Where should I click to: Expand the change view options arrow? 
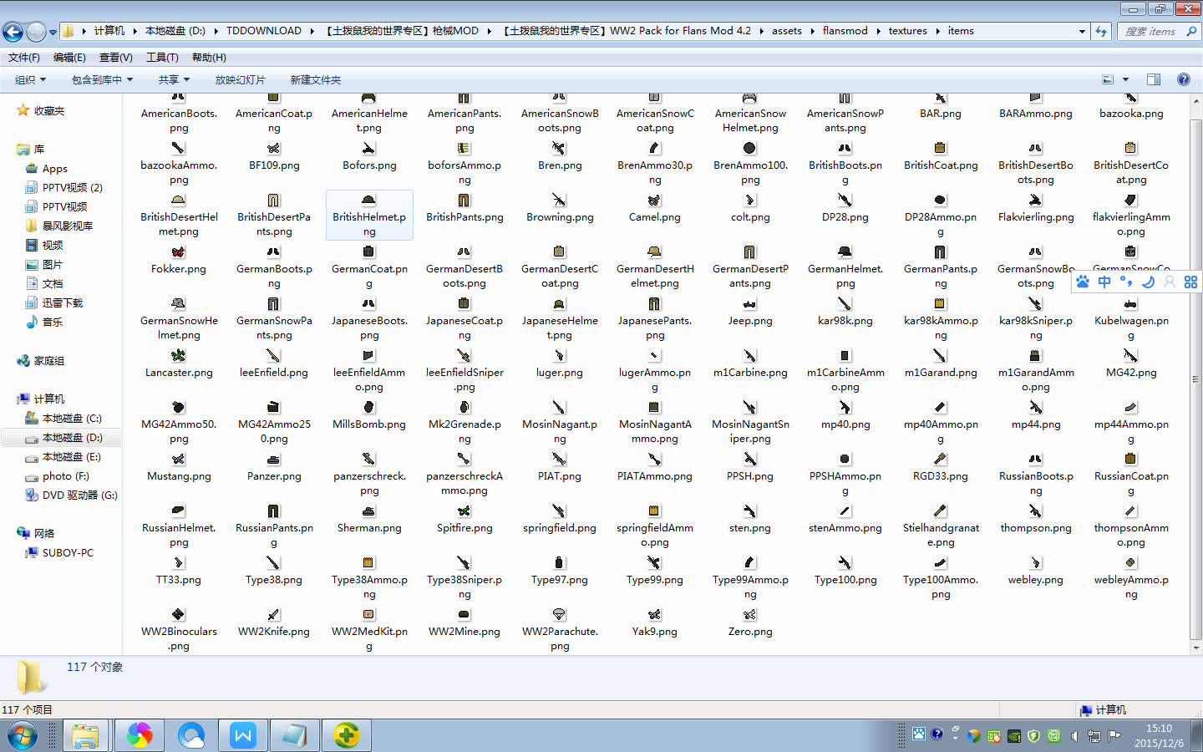point(1125,79)
